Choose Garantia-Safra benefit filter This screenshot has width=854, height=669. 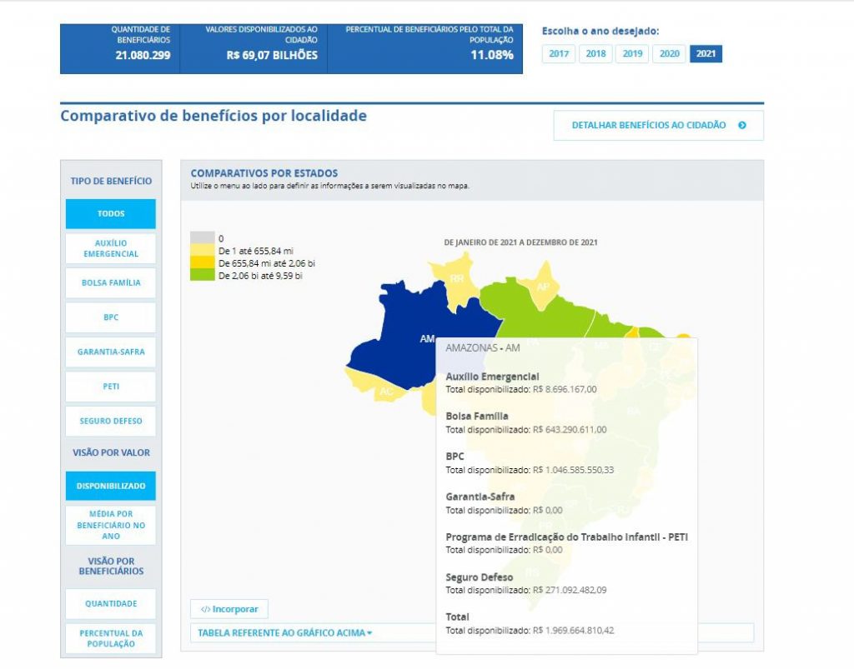click(x=111, y=352)
